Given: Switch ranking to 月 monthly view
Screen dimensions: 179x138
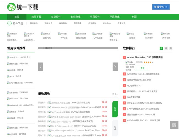Looking at the screenshot, I should click(x=166, y=48).
